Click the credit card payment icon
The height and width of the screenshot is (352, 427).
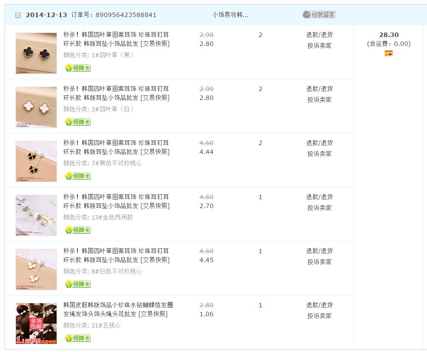coord(388,53)
